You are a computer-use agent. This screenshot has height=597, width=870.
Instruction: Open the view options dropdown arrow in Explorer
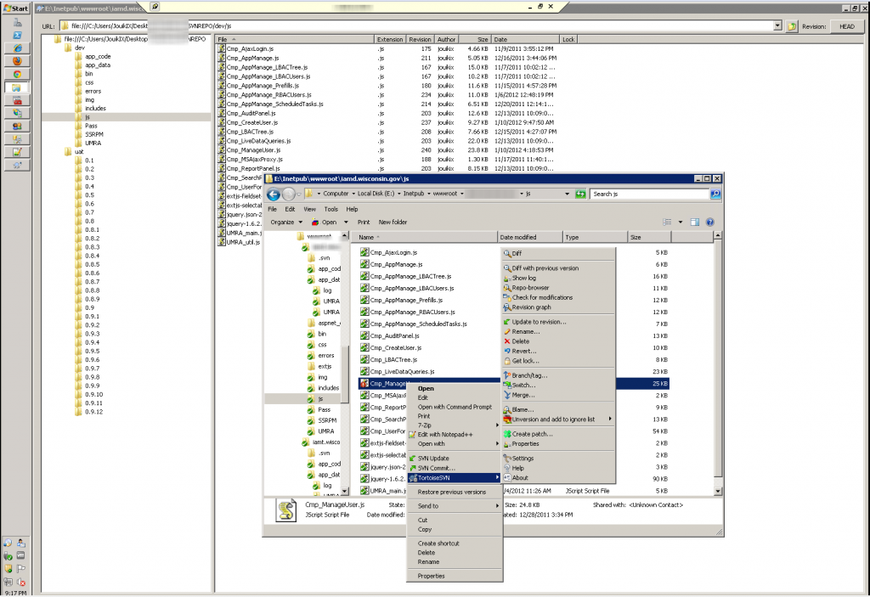(681, 222)
